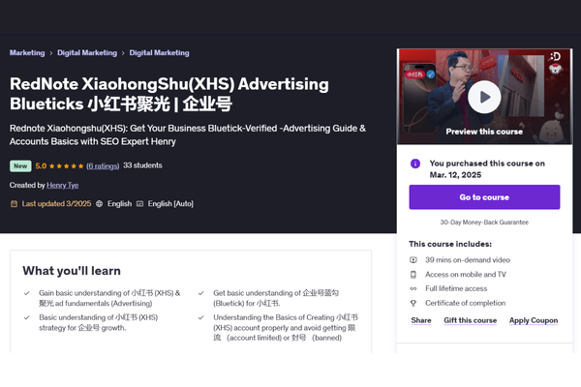Image resolution: width=581 pixels, height=387 pixels.
Task: Click Apply Coupon
Action: [x=534, y=320]
